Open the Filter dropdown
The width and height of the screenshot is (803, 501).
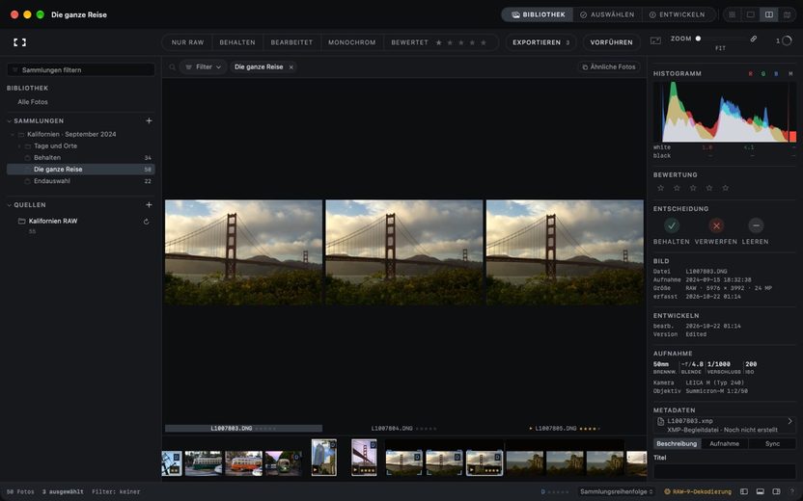click(x=204, y=67)
